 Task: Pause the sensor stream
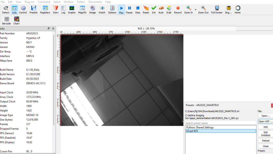[129, 10]
